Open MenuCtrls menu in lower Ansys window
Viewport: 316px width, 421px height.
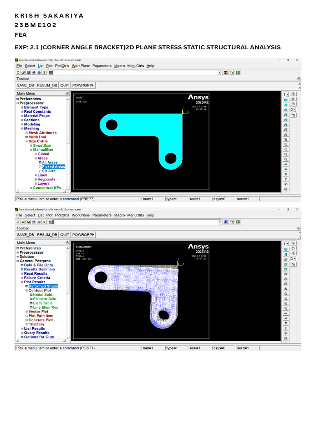coord(135,215)
